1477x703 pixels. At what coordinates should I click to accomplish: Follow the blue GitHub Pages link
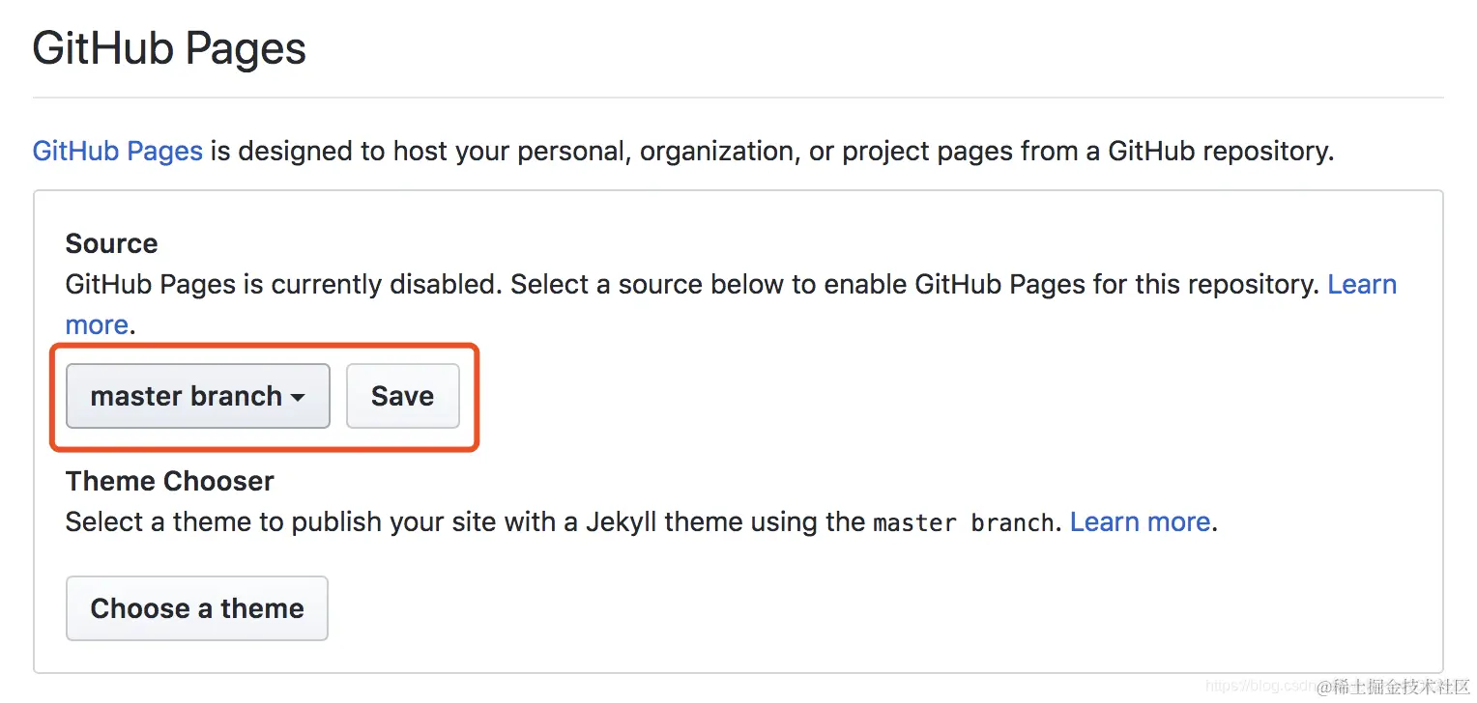coord(117,152)
